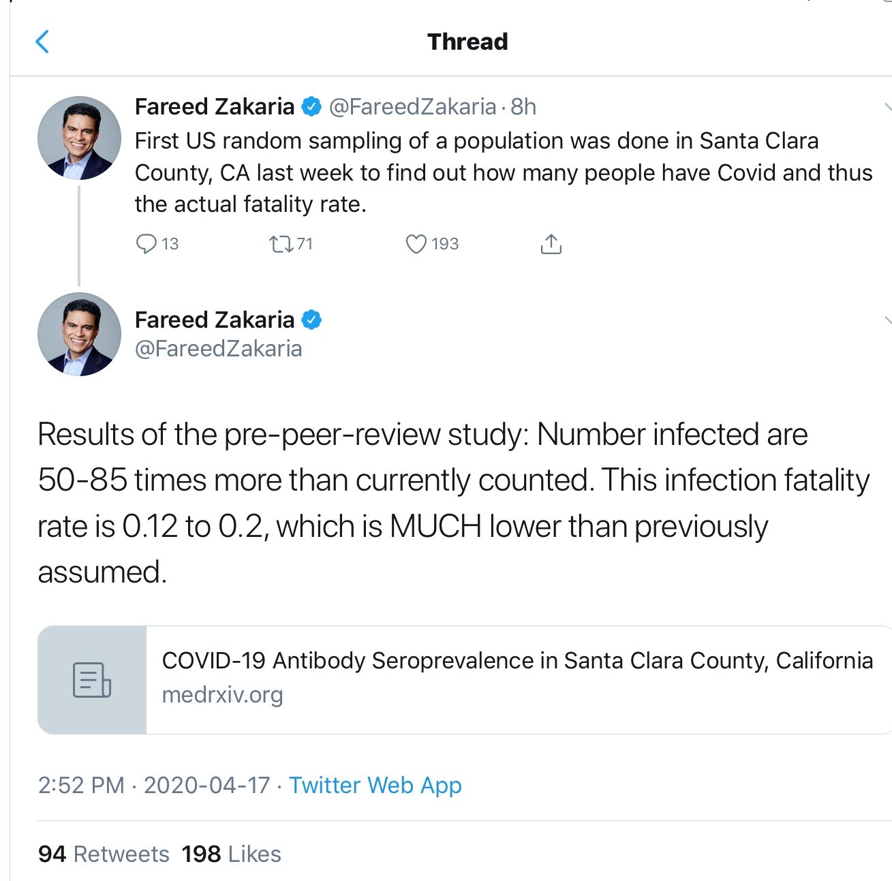
Task: Open the Fareed Zakaria name in first tweet
Action: tap(214, 107)
